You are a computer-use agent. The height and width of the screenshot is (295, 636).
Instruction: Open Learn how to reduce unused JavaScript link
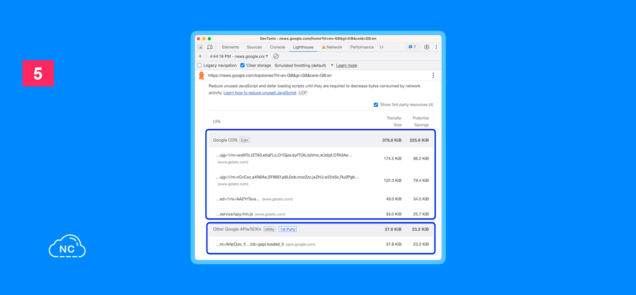[x=260, y=93]
